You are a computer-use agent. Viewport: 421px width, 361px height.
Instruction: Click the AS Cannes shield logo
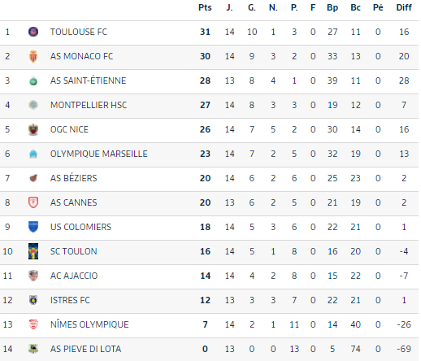33,202
